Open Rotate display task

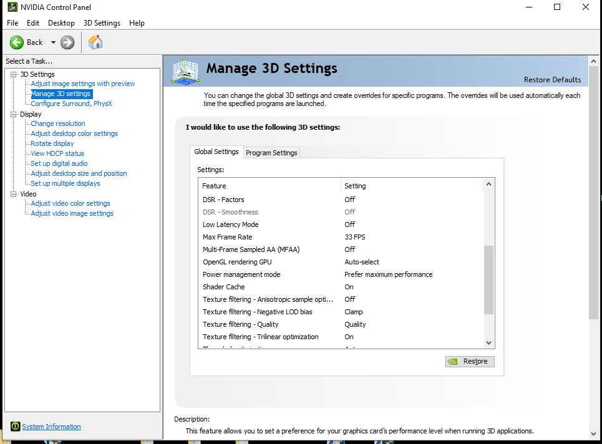click(52, 143)
